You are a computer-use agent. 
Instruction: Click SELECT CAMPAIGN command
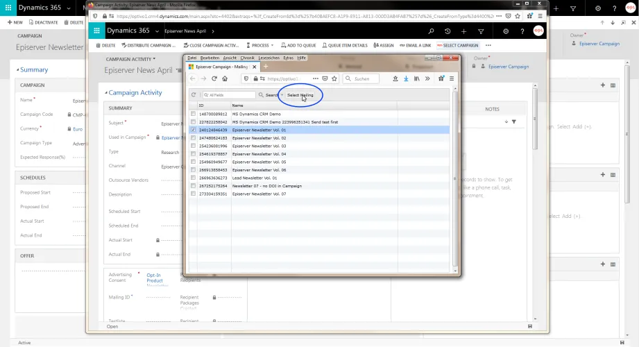click(x=457, y=45)
